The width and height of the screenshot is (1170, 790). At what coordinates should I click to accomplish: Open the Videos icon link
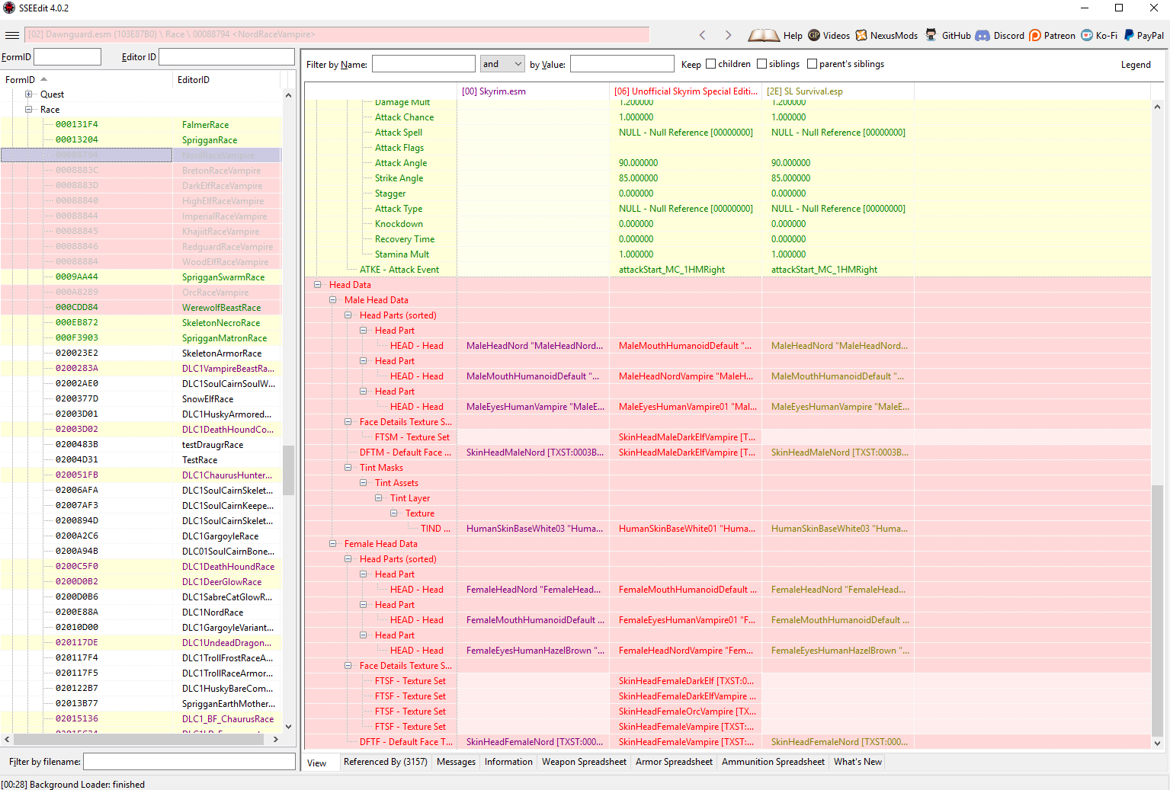coord(814,35)
